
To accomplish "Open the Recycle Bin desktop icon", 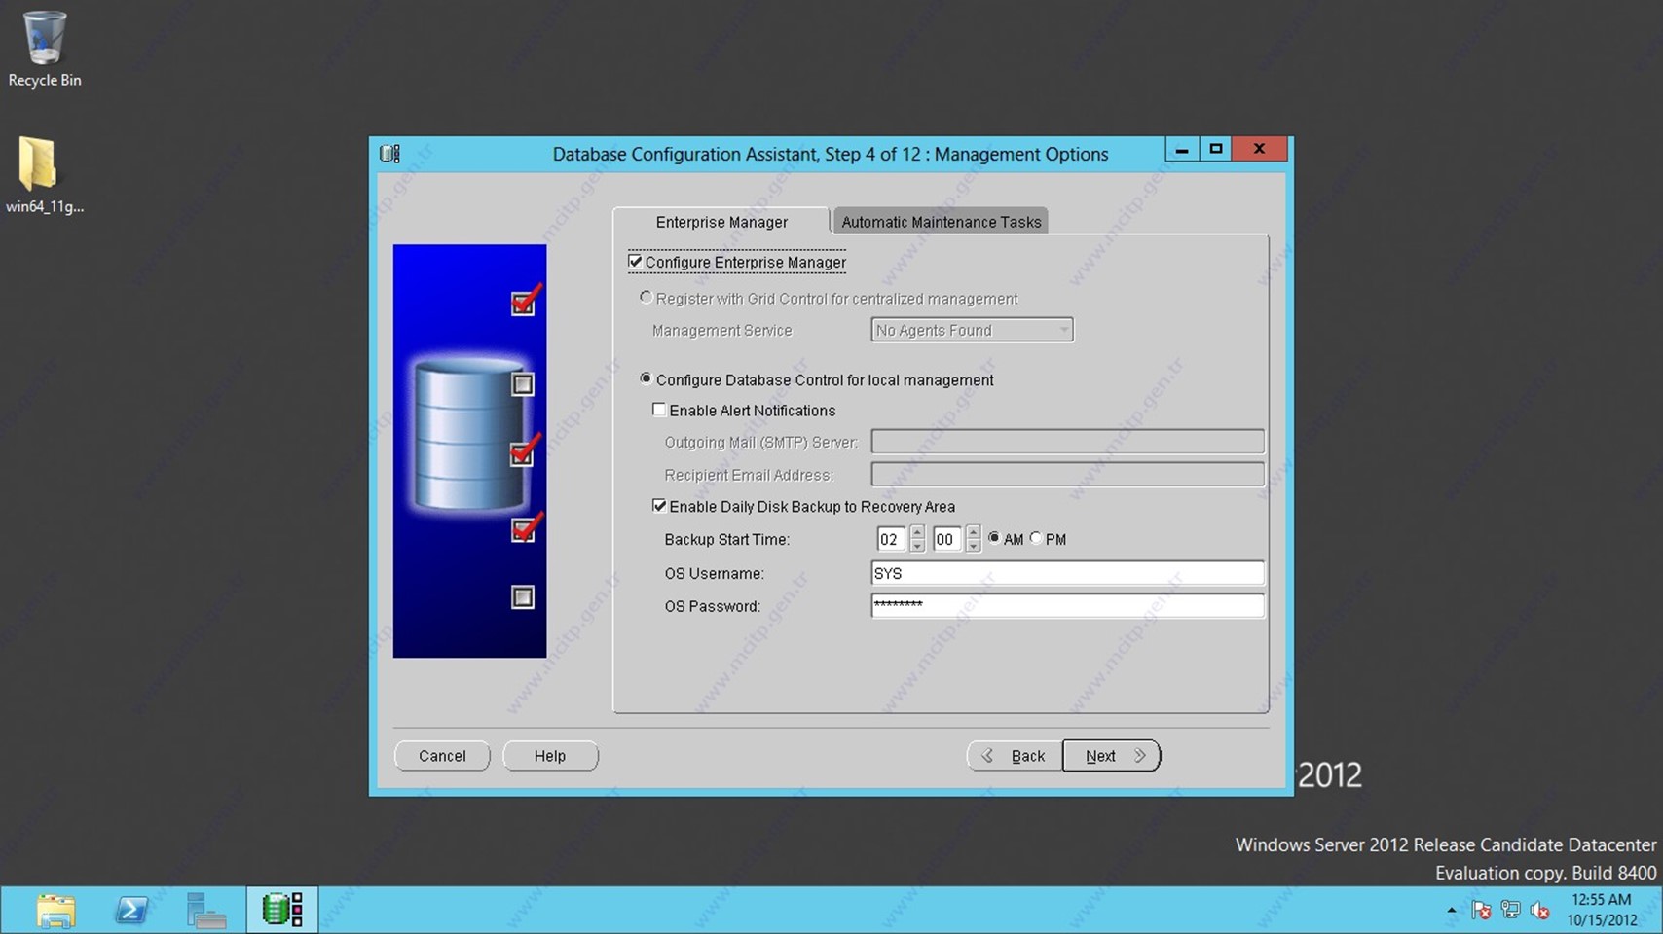I will pos(44,49).
